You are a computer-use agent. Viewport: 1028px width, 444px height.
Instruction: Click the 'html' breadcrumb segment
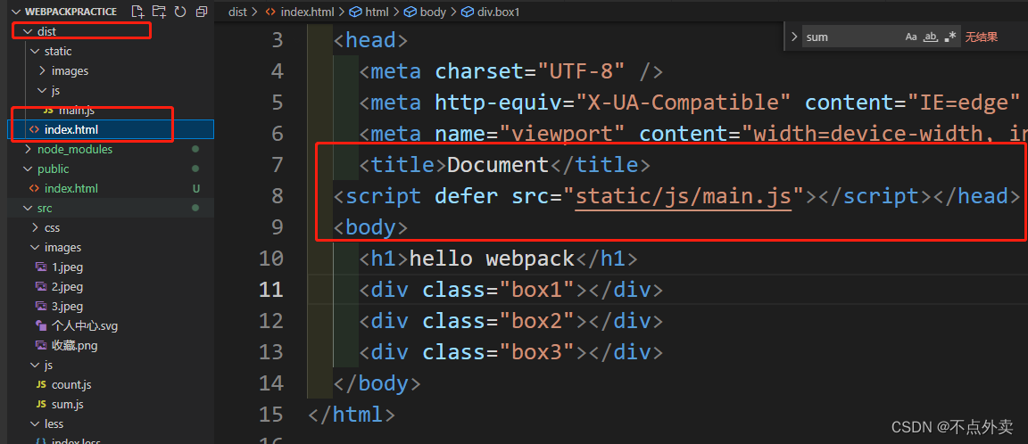coord(377,12)
